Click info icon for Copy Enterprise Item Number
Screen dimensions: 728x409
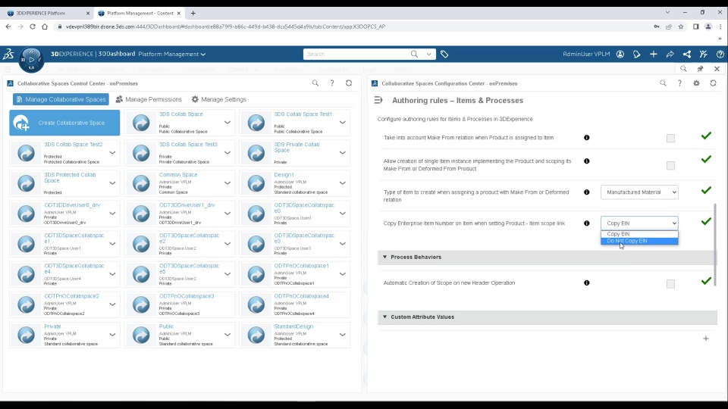(586, 223)
